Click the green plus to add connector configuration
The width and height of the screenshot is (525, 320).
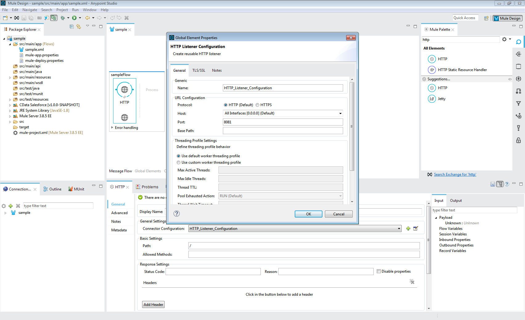tap(408, 229)
